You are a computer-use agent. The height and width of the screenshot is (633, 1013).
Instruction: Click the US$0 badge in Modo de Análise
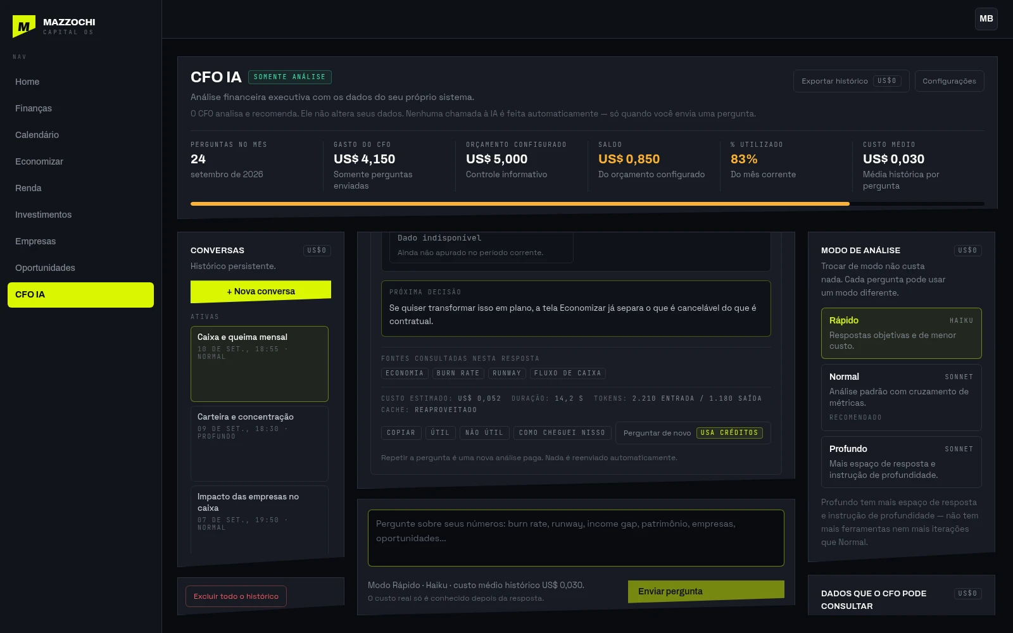click(967, 251)
